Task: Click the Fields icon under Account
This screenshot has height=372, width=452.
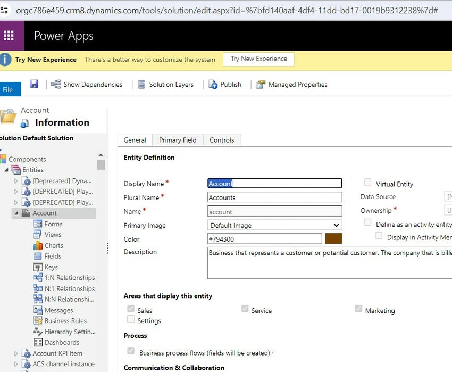Action: (x=37, y=256)
